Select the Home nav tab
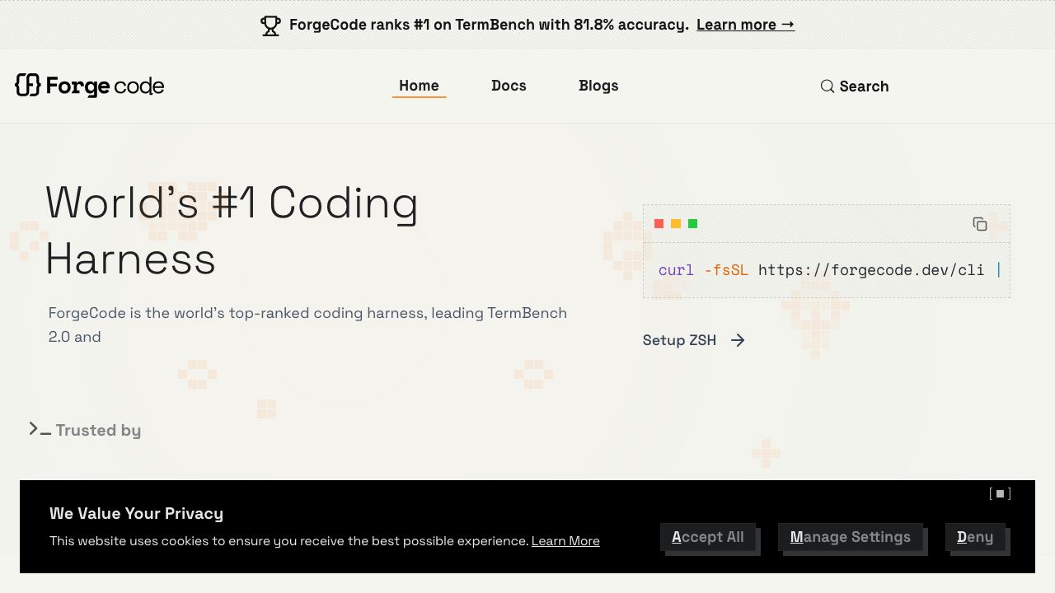 click(419, 86)
